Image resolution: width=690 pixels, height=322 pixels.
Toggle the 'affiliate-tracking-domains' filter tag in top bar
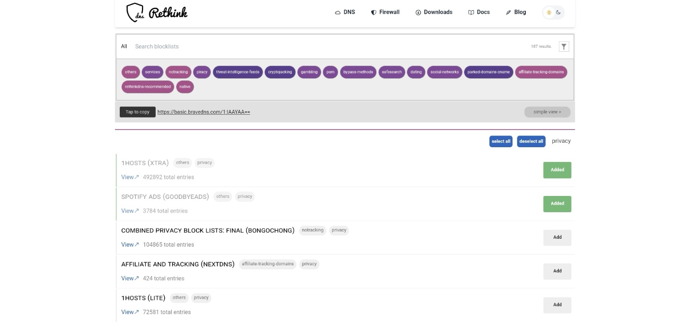tap(541, 72)
